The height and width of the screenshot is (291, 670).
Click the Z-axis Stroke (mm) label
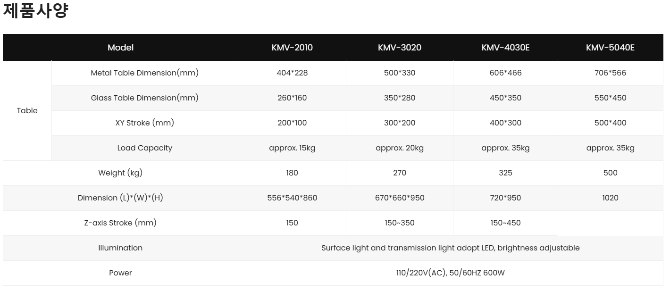(120, 223)
